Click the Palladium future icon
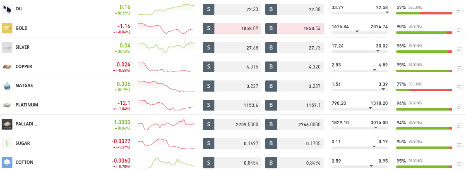466x170 pixels. [x=7, y=124]
